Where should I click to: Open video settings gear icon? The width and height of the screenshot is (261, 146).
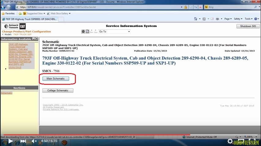click(230, 141)
